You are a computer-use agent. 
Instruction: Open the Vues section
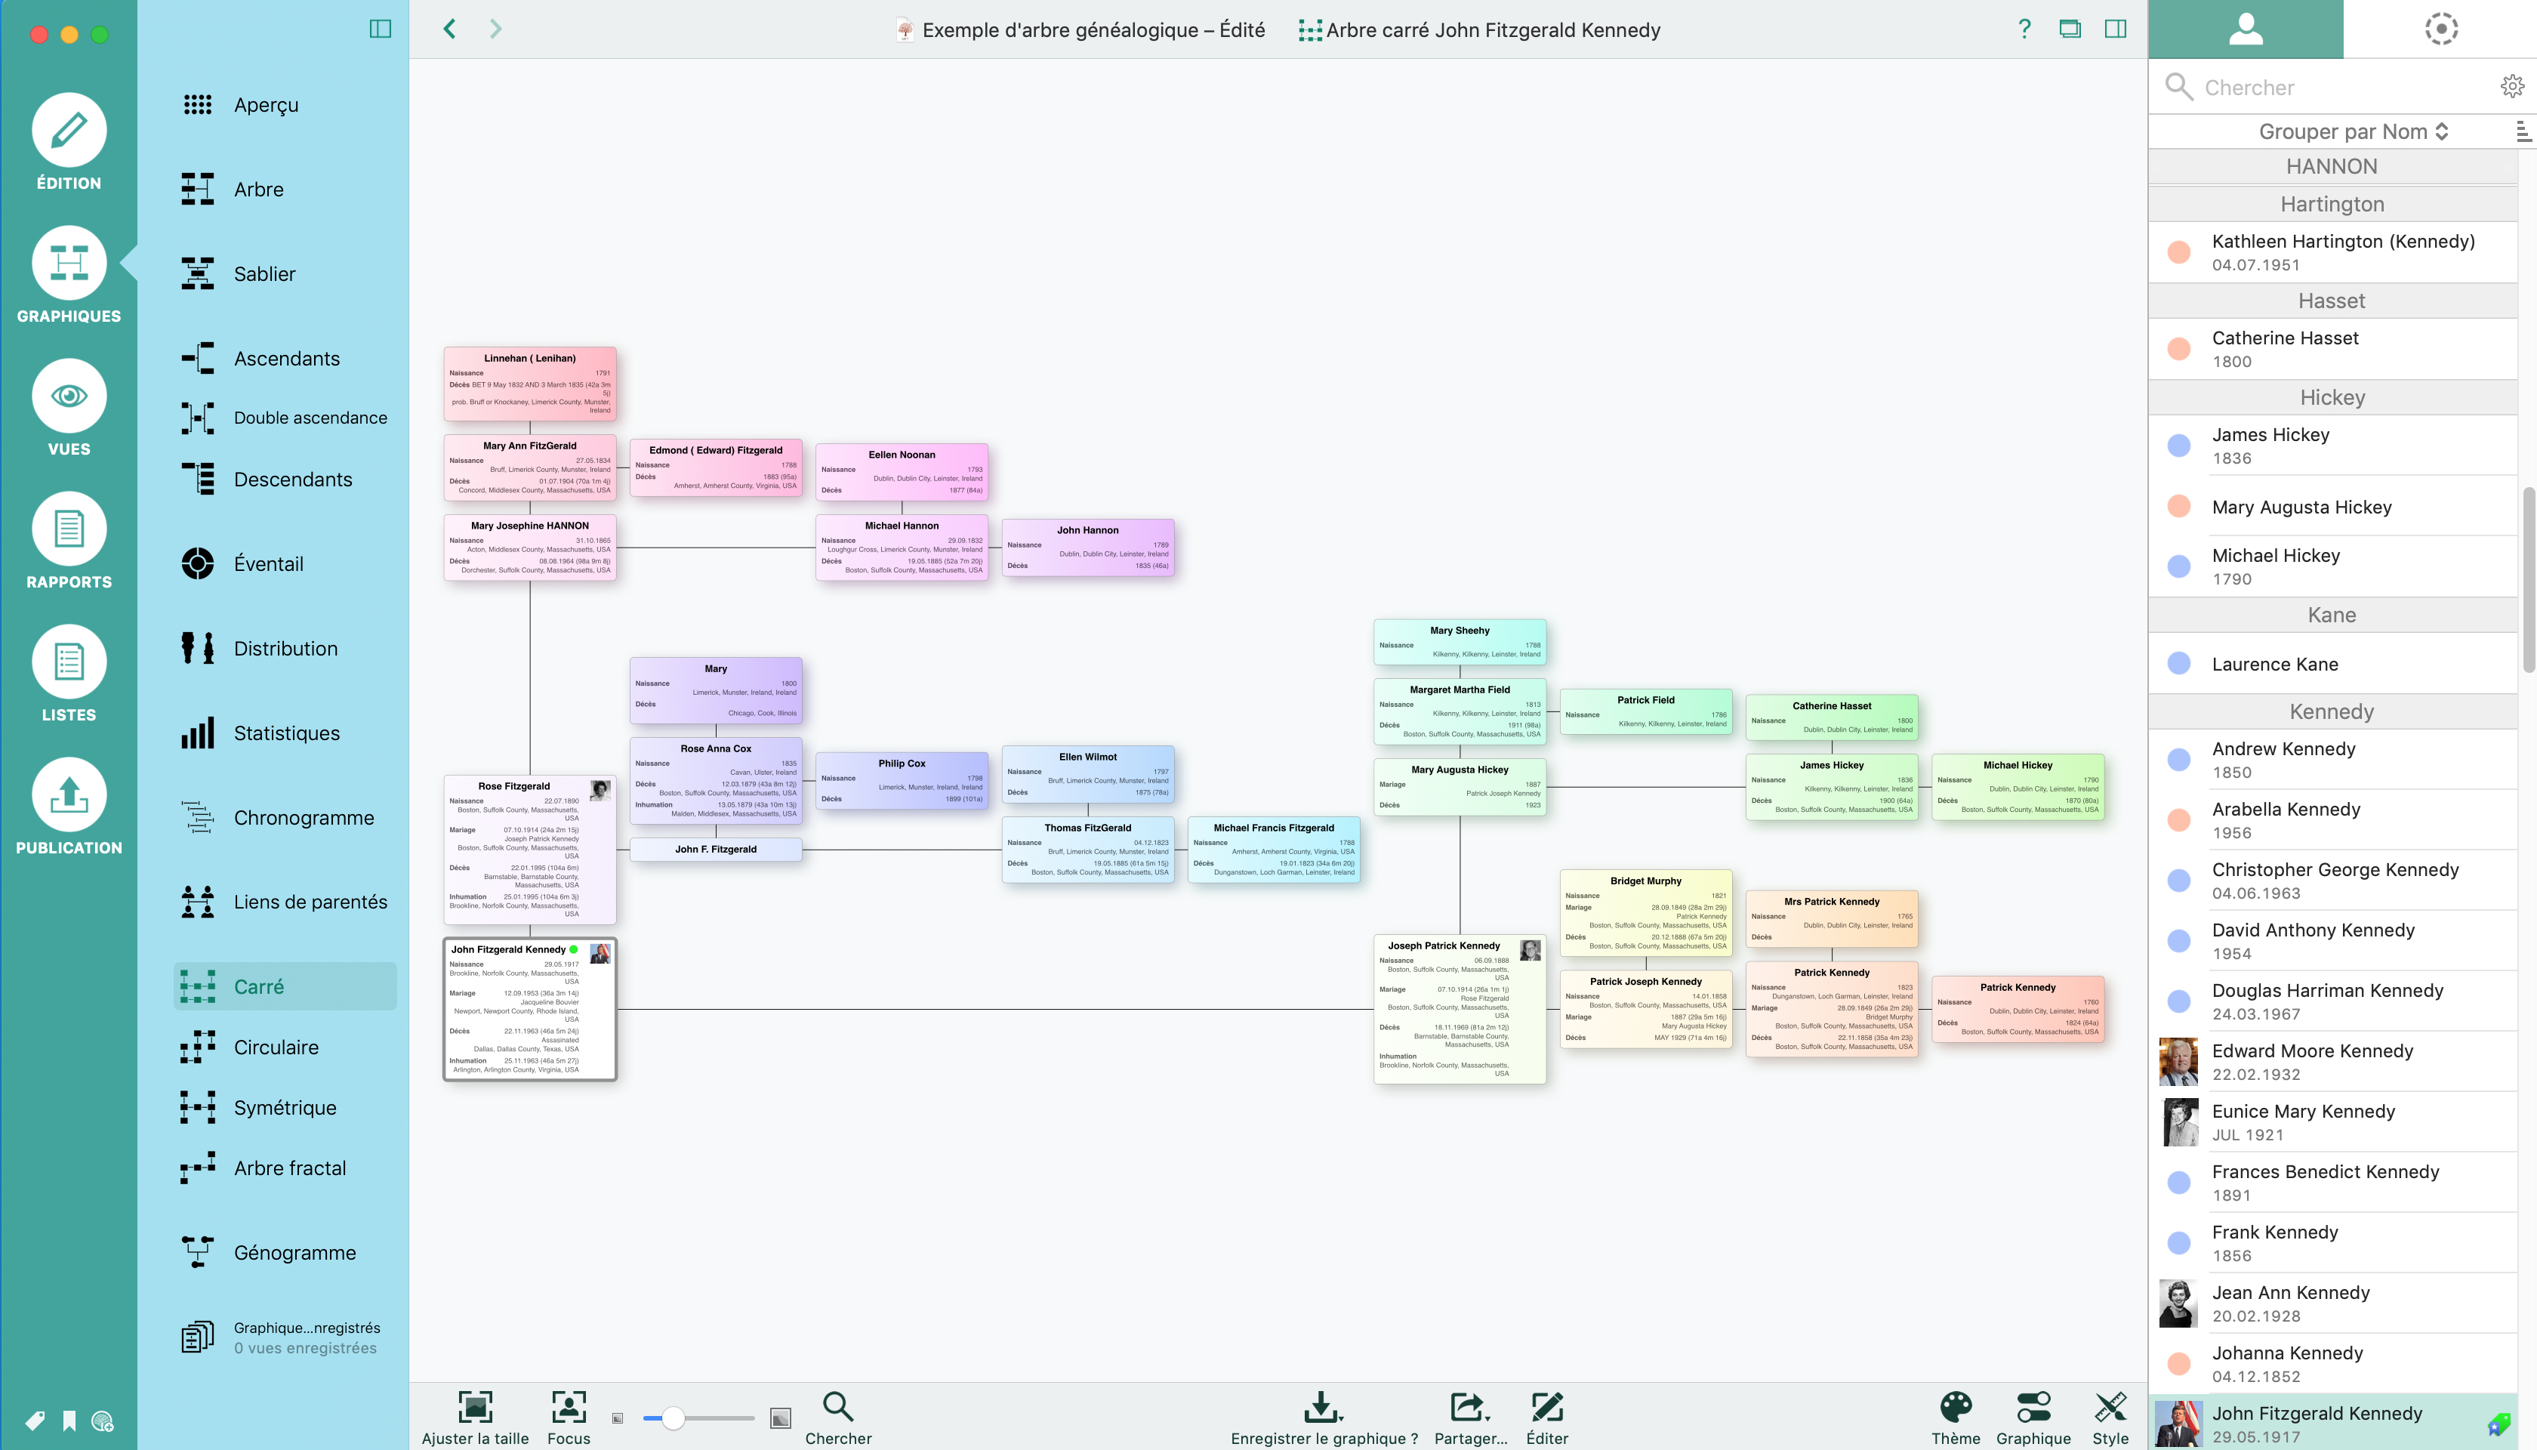[x=69, y=407]
